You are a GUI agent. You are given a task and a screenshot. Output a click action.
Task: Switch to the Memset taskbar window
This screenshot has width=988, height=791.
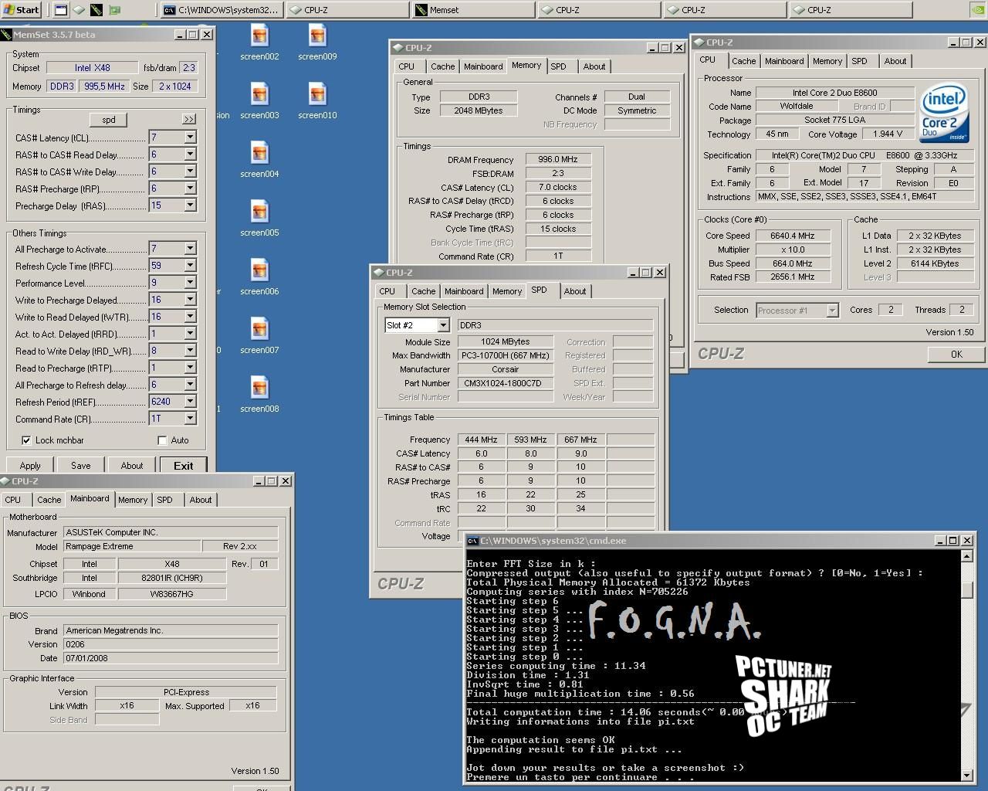(473, 9)
